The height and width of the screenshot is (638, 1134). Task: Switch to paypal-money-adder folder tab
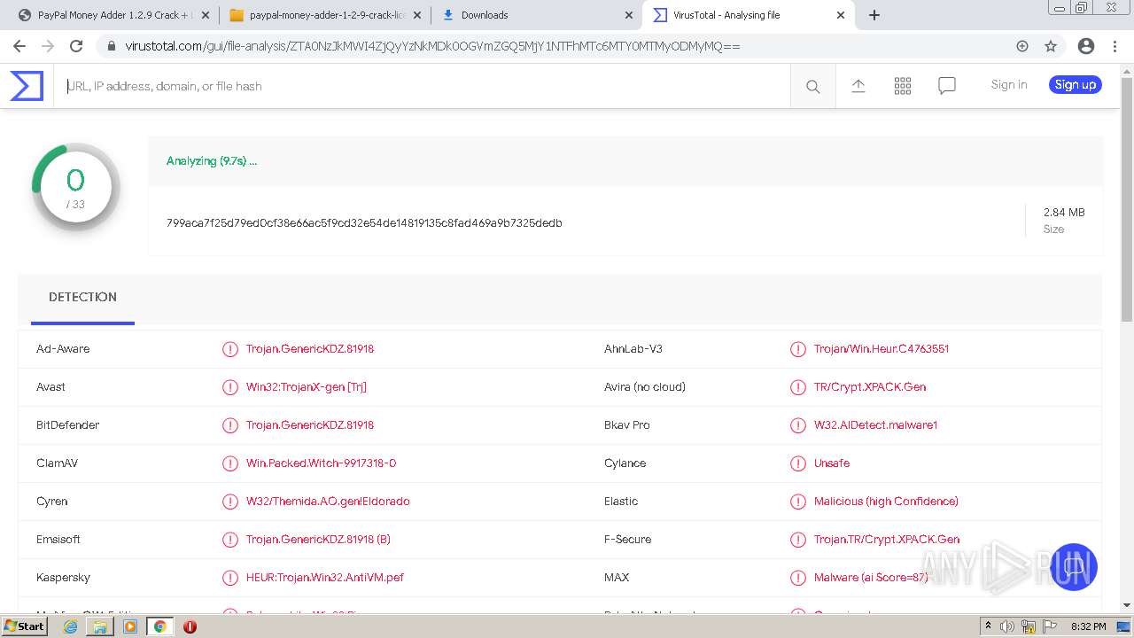(x=326, y=15)
